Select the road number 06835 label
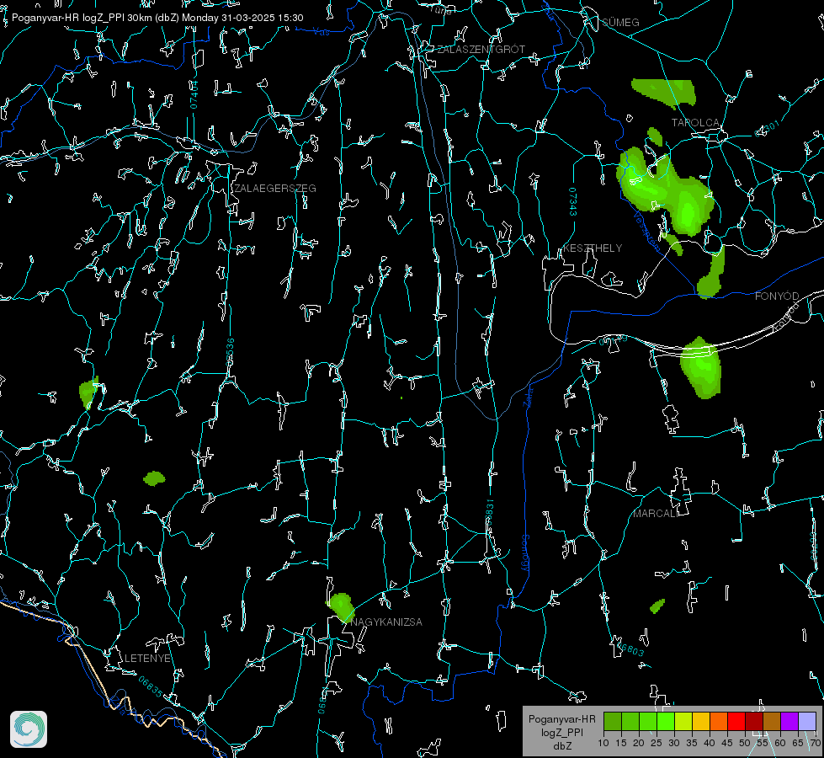The width and height of the screenshot is (824, 758). (151, 687)
